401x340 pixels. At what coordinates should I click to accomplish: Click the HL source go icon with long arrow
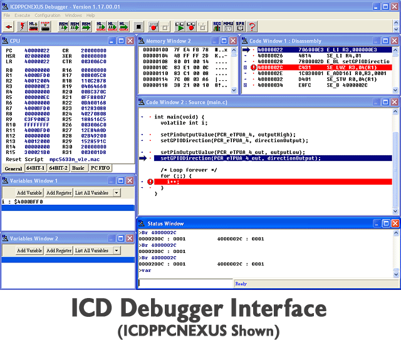124,26
